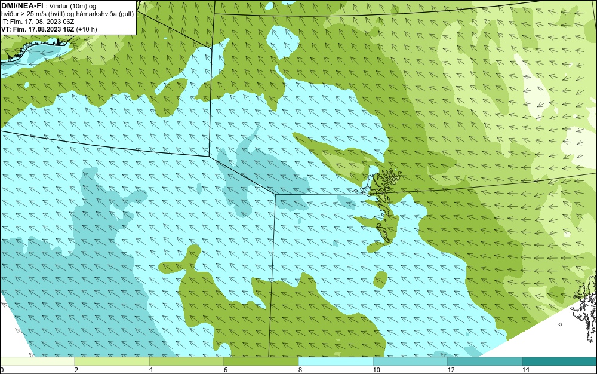Click the legend label '6'
597x374 pixels.
coord(226,370)
